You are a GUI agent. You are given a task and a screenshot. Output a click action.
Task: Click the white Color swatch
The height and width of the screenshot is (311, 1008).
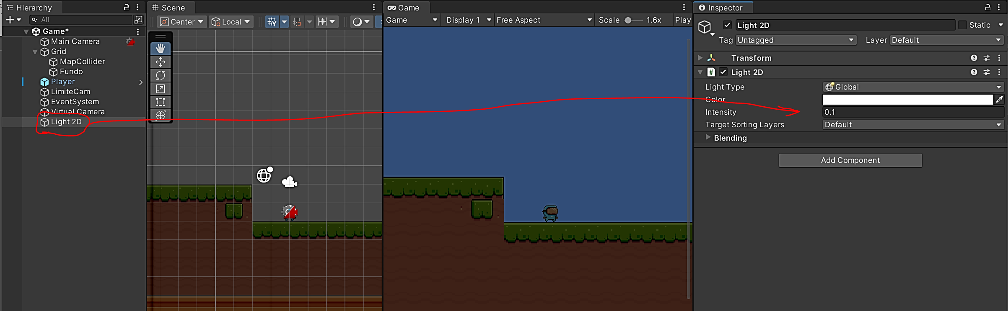[907, 100]
